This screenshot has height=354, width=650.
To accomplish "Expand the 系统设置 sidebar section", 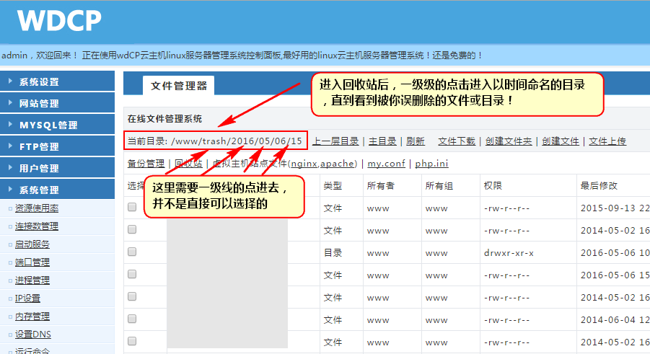I will [57, 81].
